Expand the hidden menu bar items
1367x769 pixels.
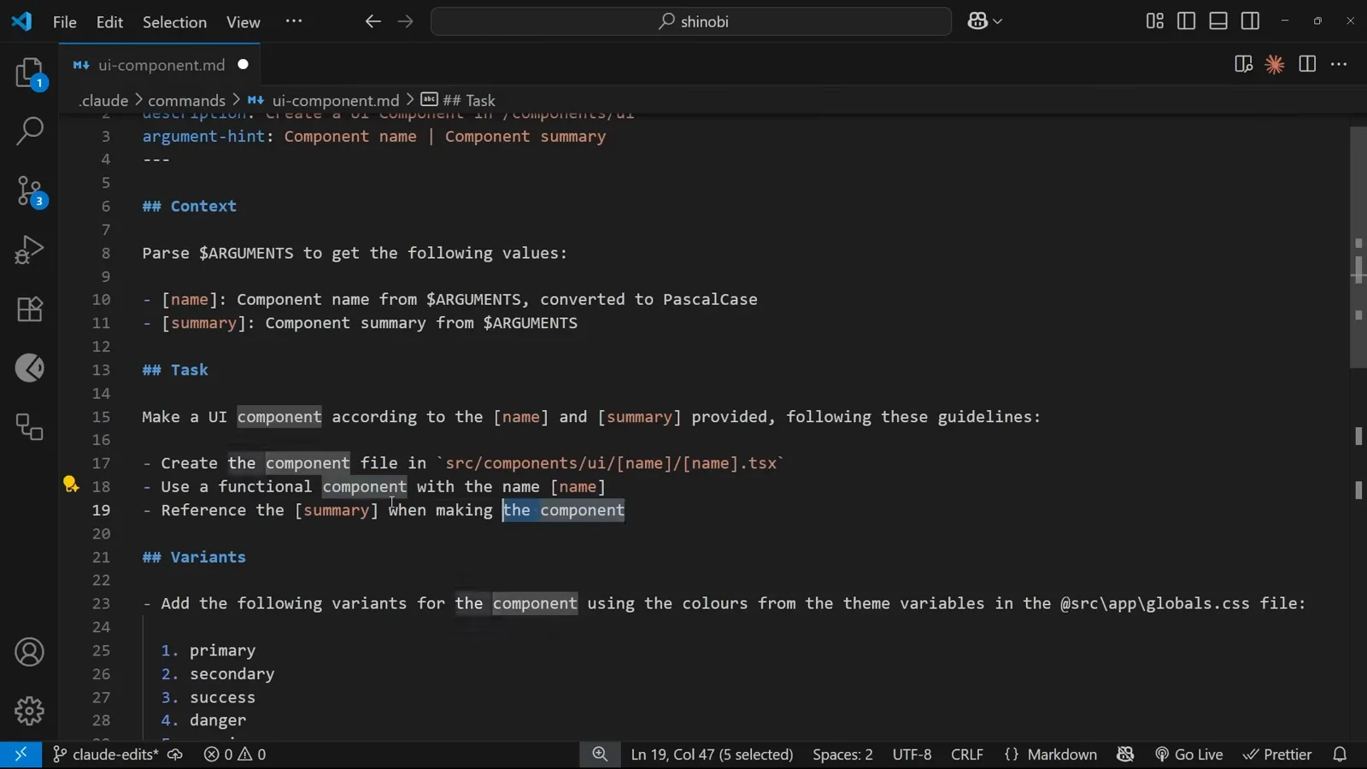(x=294, y=21)
